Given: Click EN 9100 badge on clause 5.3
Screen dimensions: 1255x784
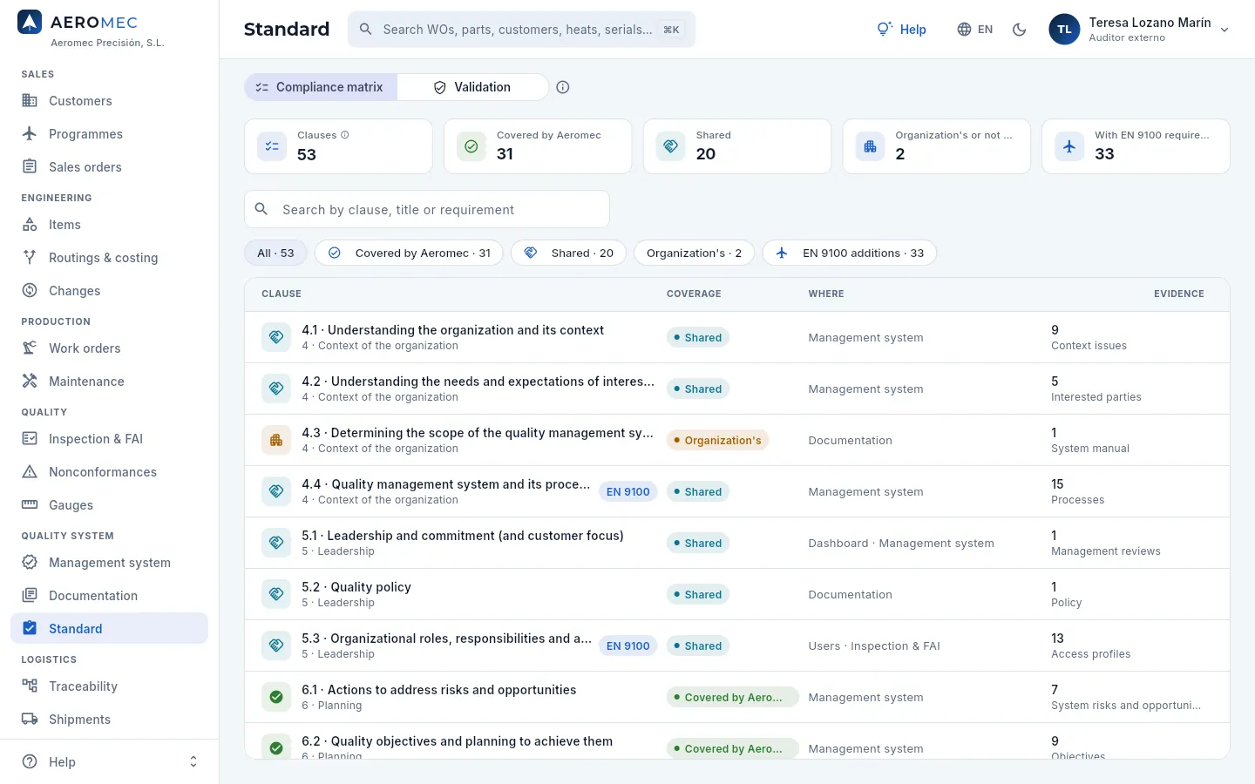Looking at the screenshot, I should coord(627,646).
